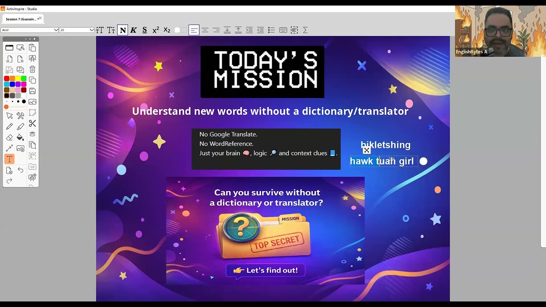Toggle subscript formatting

pos(167,30)
